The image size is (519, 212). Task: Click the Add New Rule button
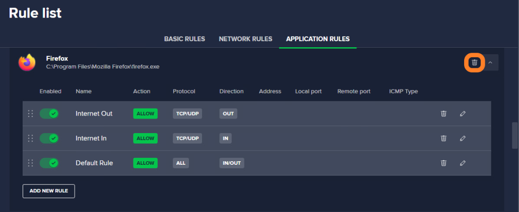click(x=49, y=191)
